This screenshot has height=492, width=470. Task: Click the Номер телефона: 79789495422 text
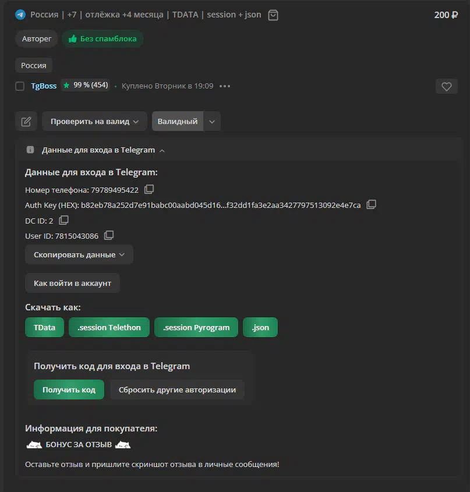[82, 190]
